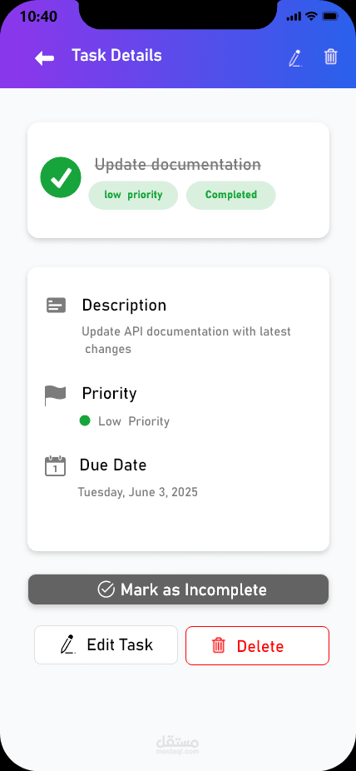The height and width of the screenshot is (771, 356).
Task: Tap the pencil edit icon in header
Action: (x=294, y=58)
